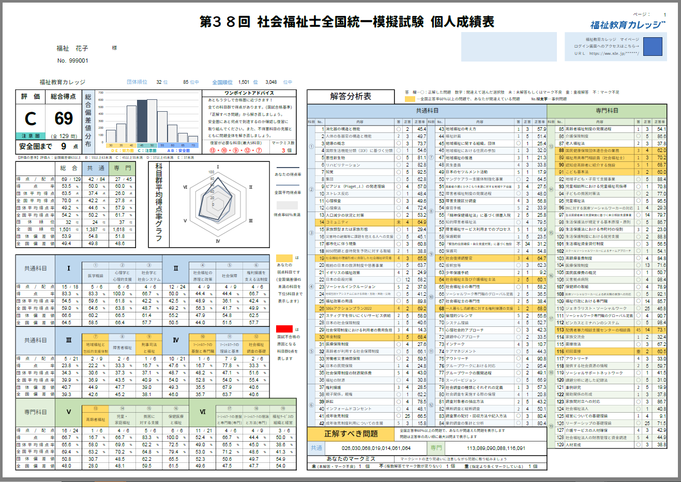Click the 全国順位 value 1,501
The image size is (681, 482).
point(244,82)
